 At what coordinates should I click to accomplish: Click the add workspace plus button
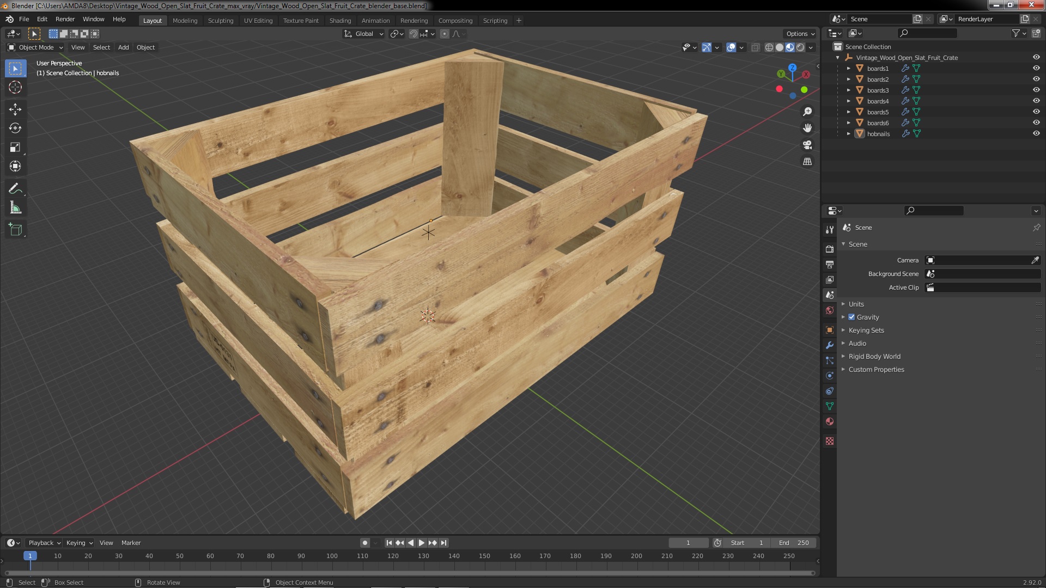coord(519,21)
